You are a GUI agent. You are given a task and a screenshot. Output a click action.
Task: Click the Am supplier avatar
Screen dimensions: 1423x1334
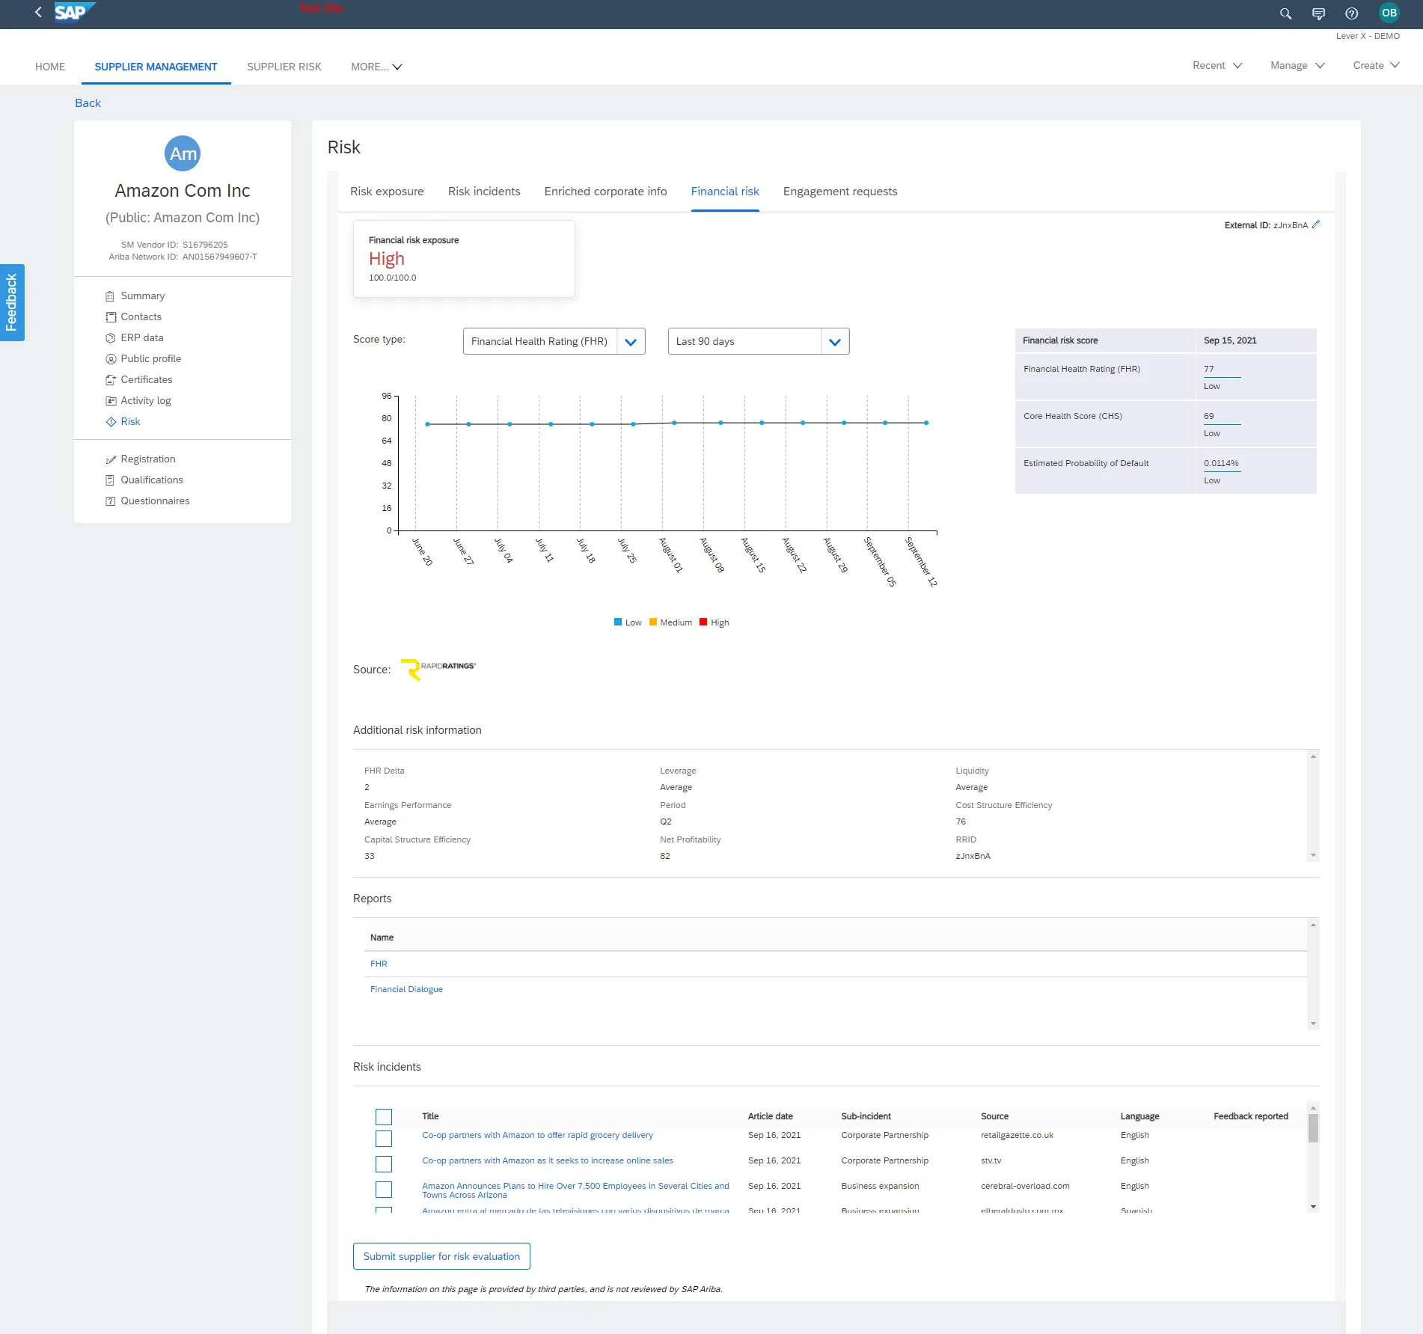[183, 153]
